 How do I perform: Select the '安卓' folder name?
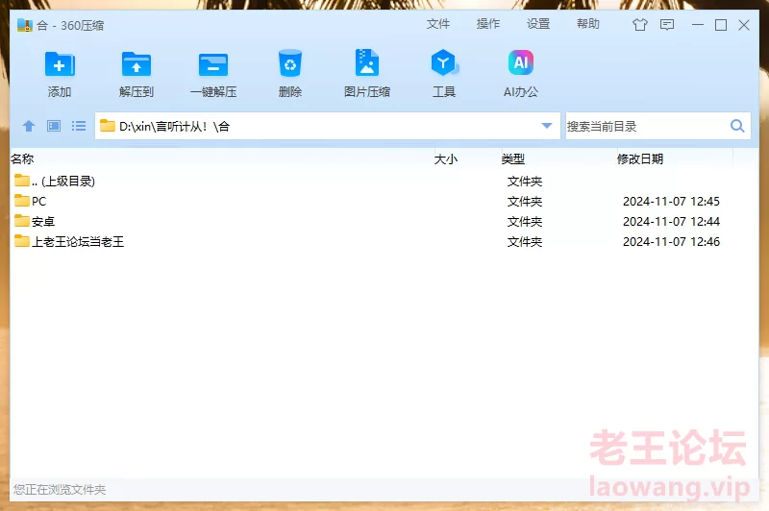[43, 222]
